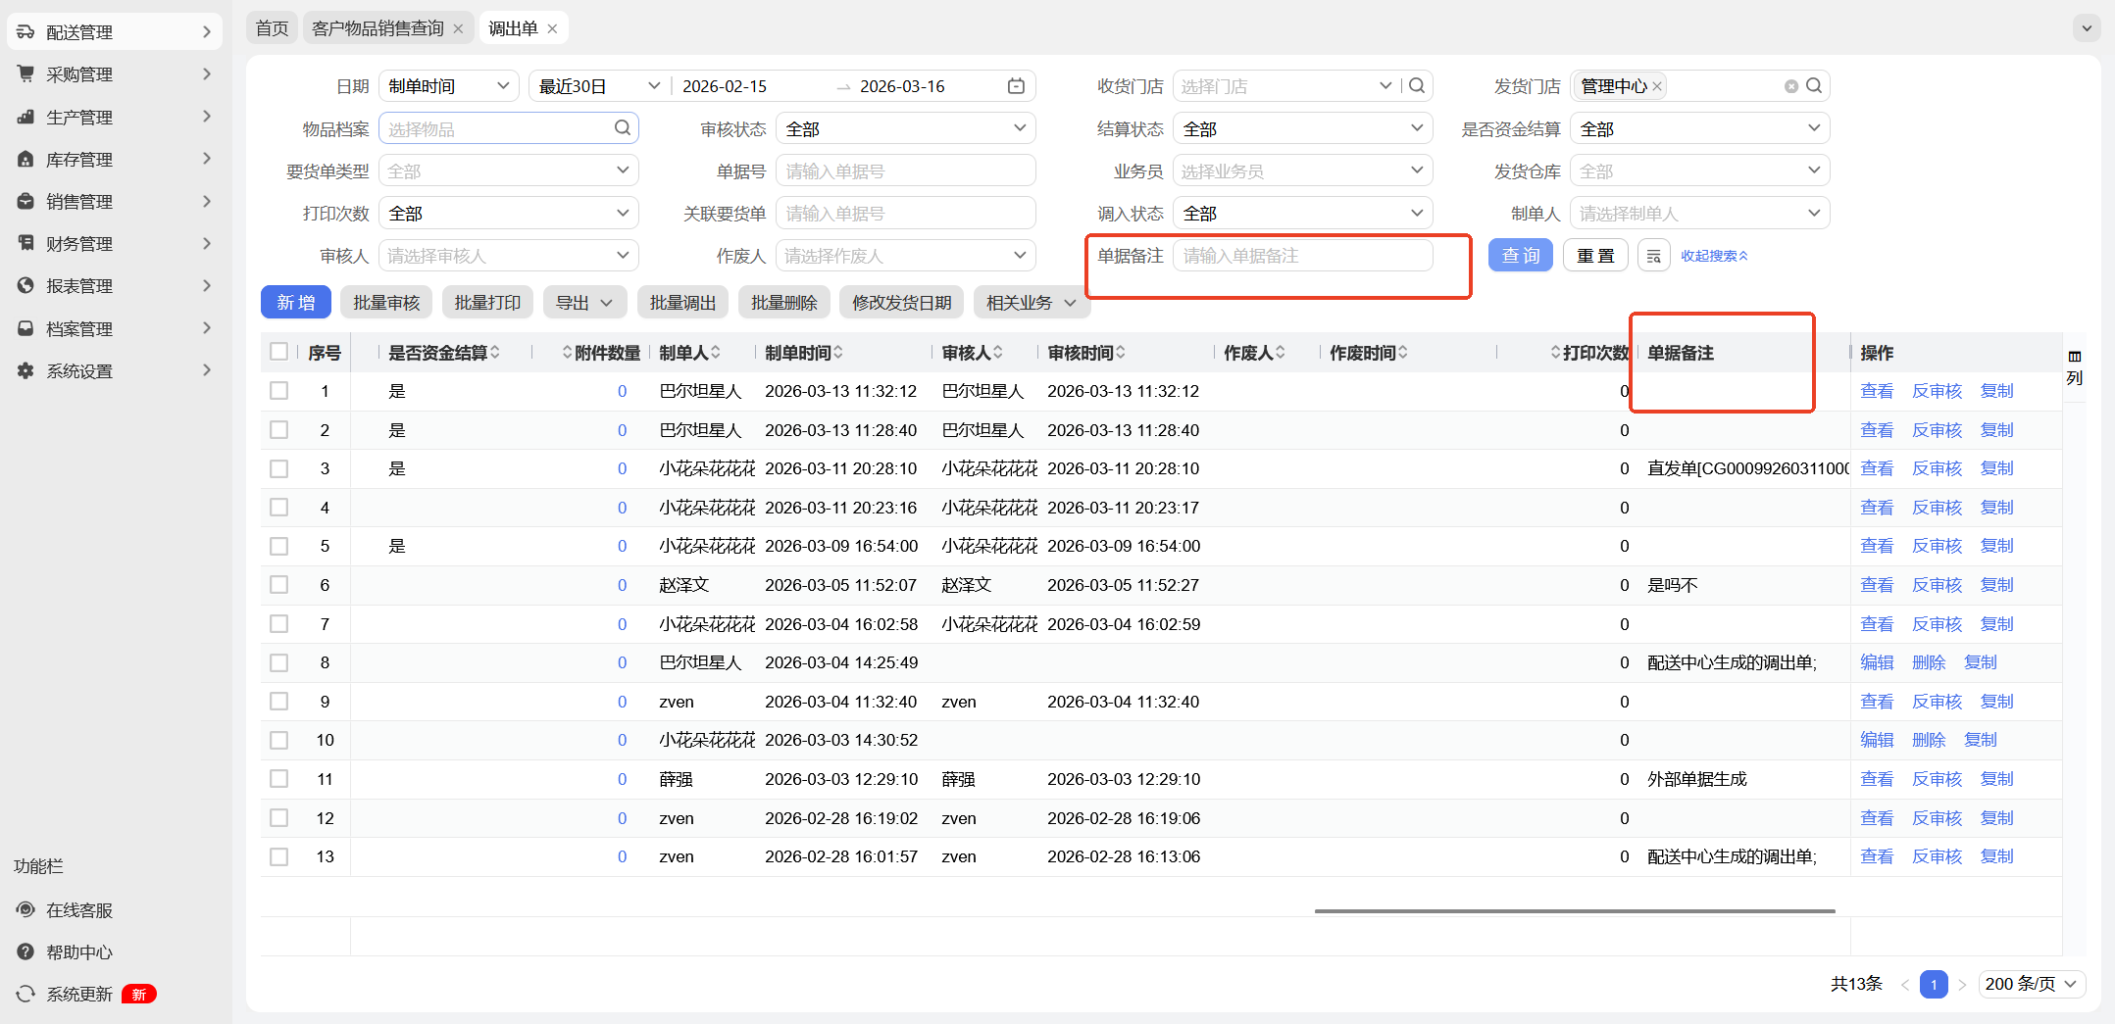Remove the 管理中心 tag from 发货门店
The image size is (2115, 1024).
coord(1657,86)
